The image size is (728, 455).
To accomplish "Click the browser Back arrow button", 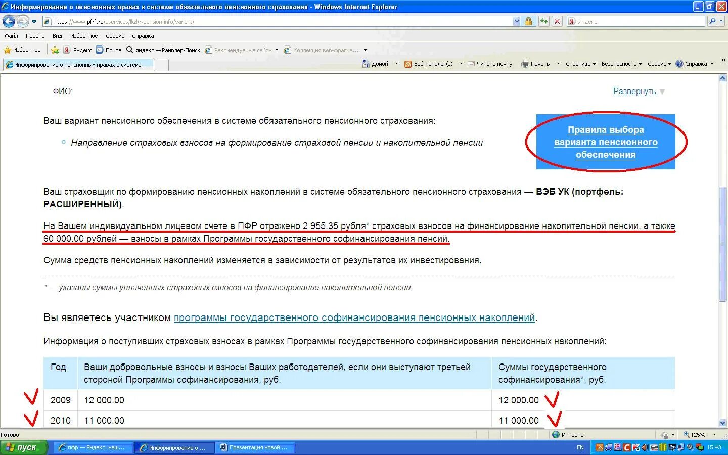I will tap(9, 21).
